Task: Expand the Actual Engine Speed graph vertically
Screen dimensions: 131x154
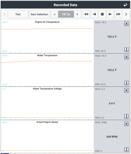Action: (126, 149)
